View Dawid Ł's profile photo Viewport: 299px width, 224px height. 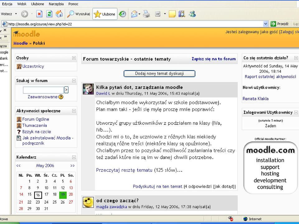coord(88,89)
